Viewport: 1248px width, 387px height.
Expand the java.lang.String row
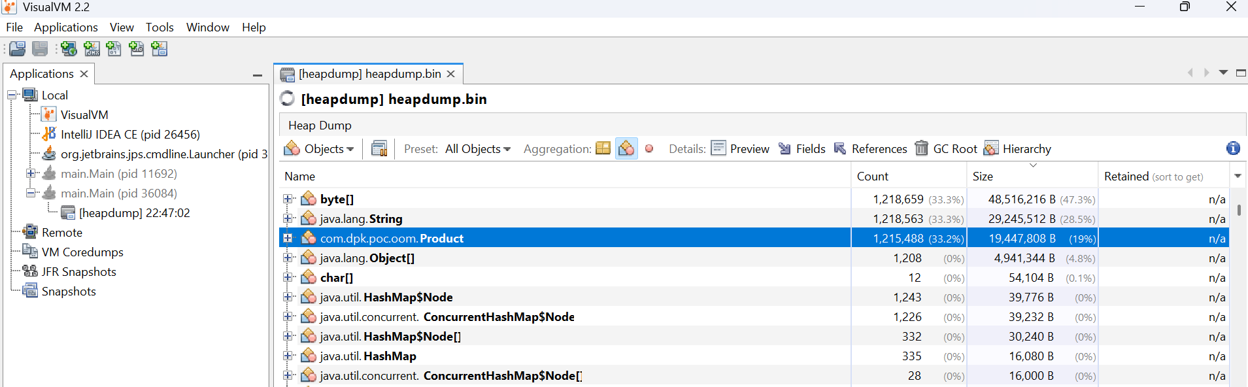(x=288, y=219)
